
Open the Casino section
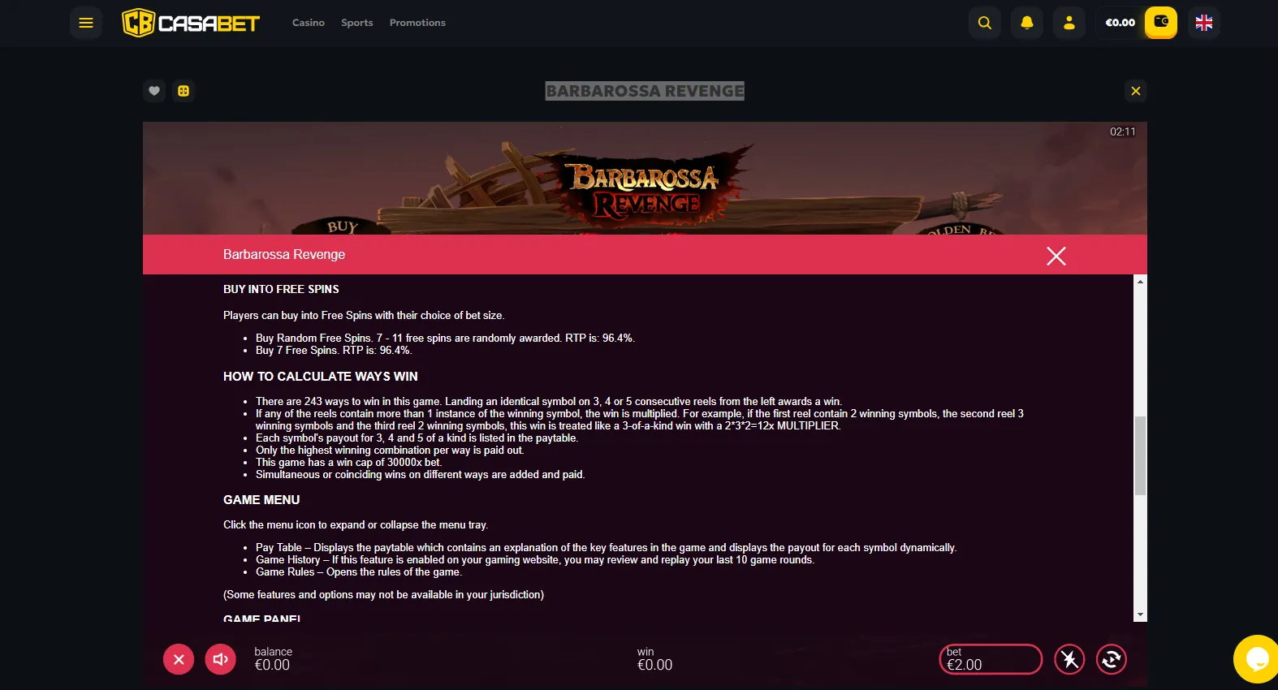coord(309,23)
